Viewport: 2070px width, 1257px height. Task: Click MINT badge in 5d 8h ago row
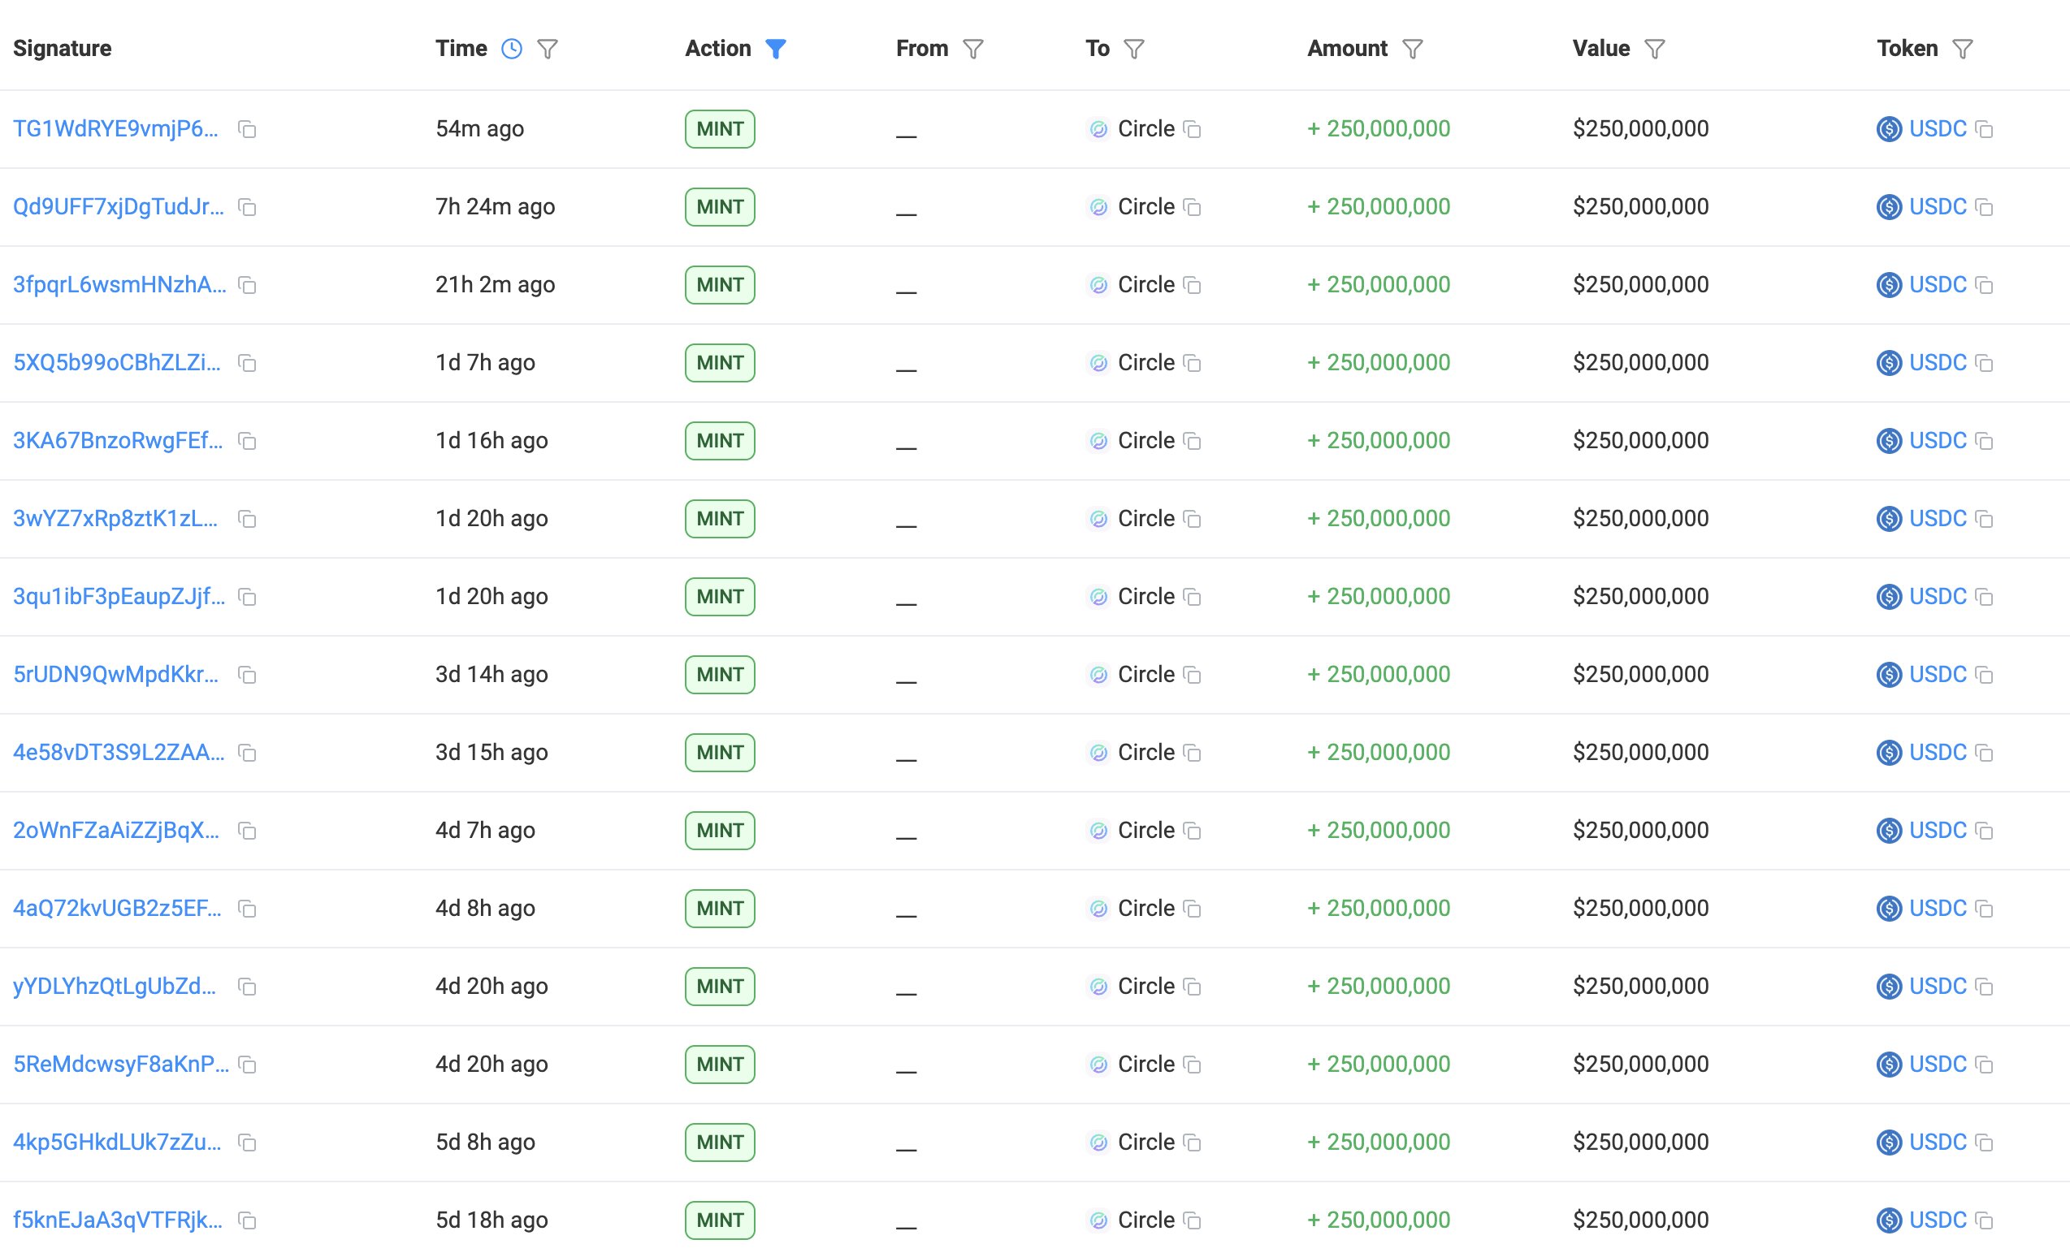720,1142
